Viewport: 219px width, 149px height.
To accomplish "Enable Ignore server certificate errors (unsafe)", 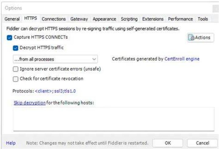I will point(16,69).
